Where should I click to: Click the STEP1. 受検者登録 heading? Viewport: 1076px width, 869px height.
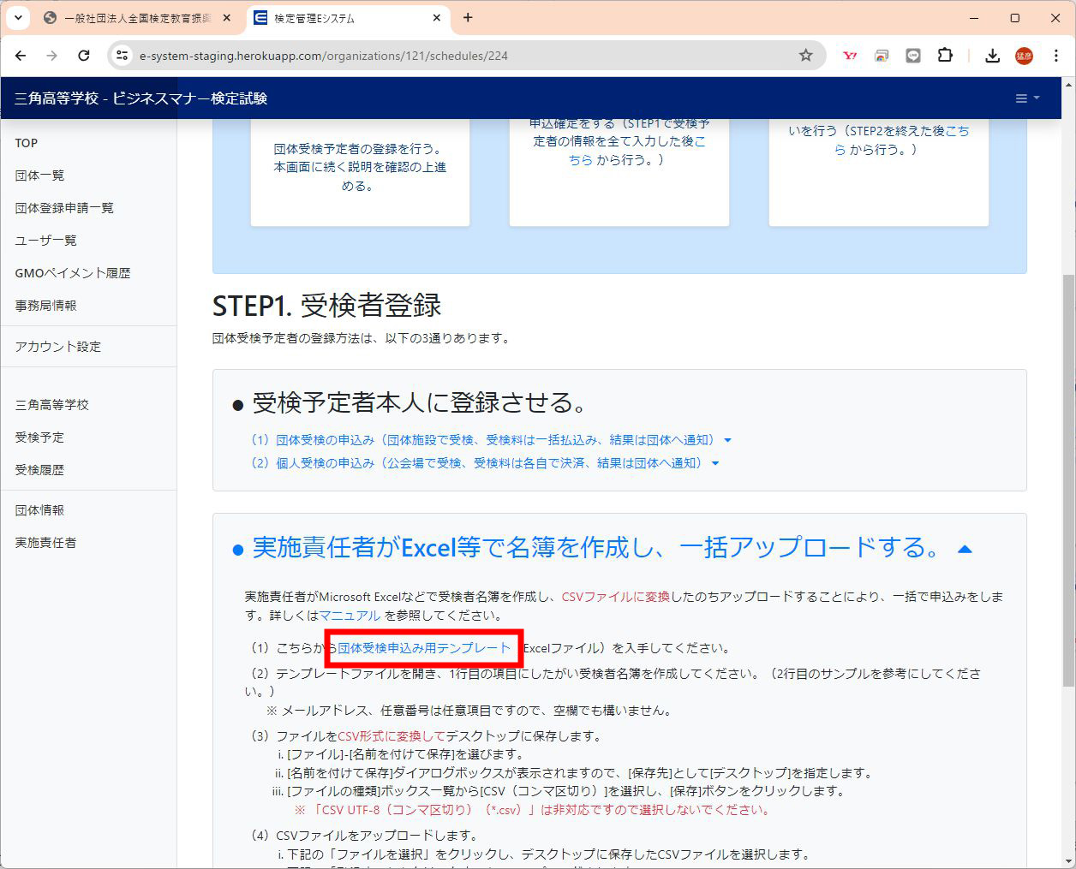tap(326, 306)
